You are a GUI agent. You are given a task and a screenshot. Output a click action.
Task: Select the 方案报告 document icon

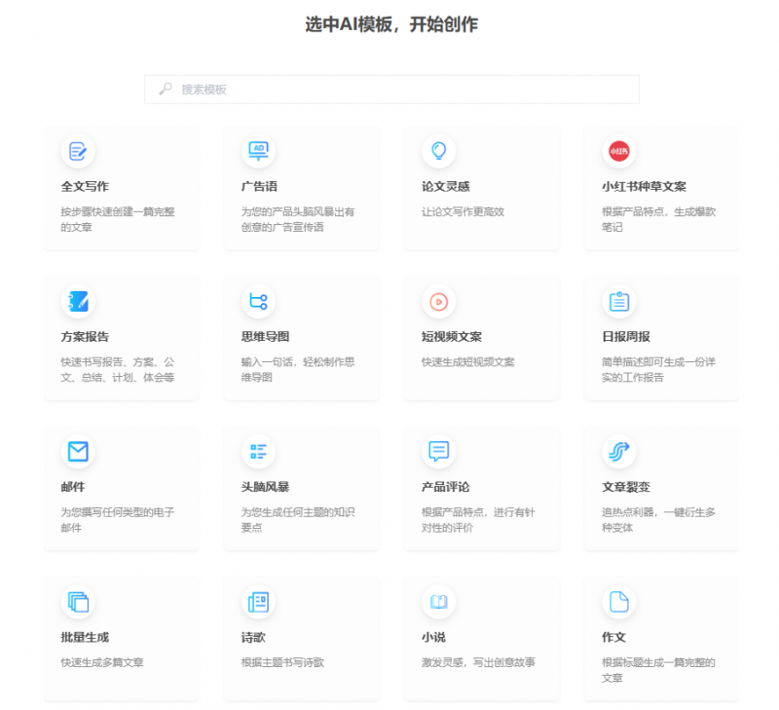point(79,302)
